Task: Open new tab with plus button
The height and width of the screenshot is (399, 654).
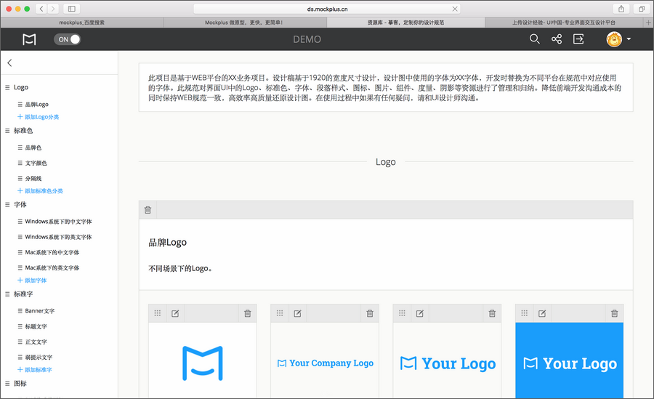Action: click(x=649, y=23)
